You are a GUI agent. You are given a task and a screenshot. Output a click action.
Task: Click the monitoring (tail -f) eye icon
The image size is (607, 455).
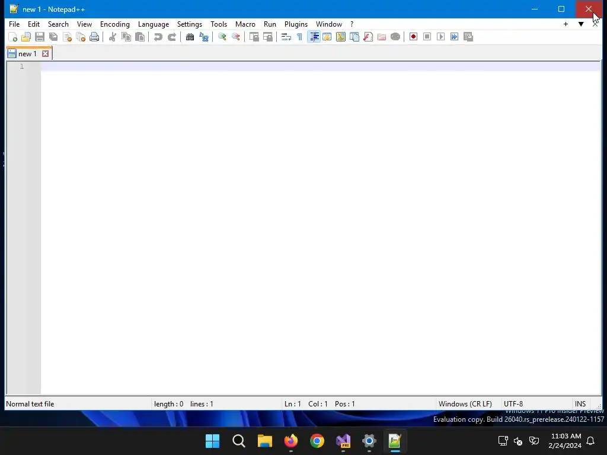[395, 37]
